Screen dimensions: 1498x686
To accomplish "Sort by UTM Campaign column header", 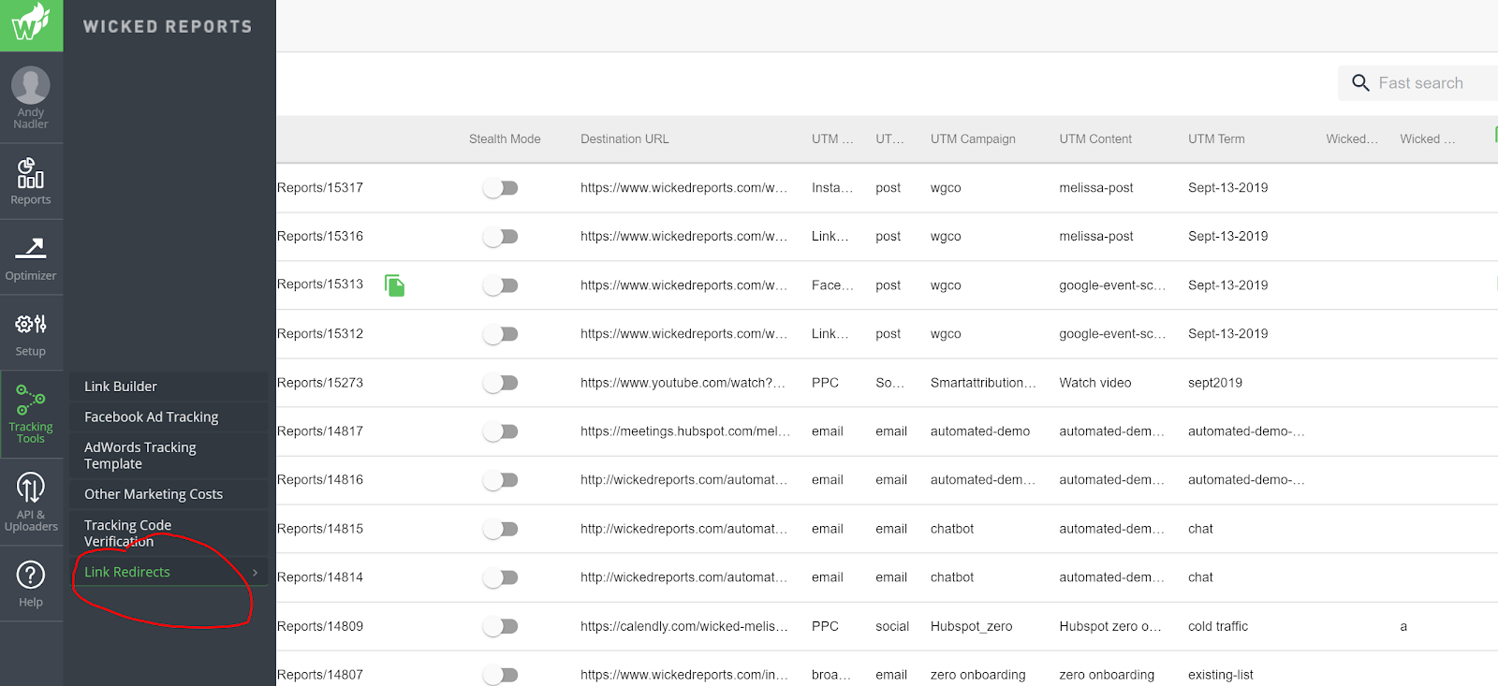I will click(x=973, y=139).
